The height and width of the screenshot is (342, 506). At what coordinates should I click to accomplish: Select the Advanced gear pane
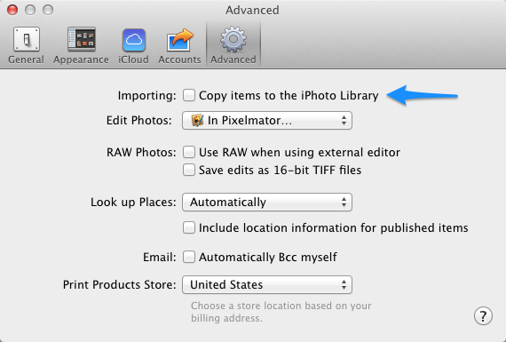coord(233,45)
